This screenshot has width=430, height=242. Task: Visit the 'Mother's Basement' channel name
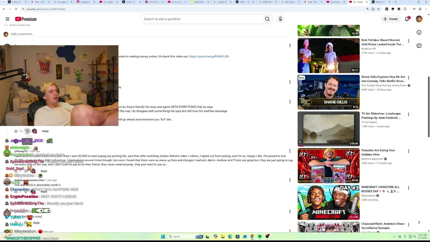click(x=372, y=159)
